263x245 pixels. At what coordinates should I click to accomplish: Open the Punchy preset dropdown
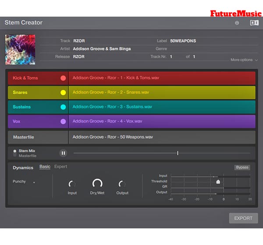point(24,182)
